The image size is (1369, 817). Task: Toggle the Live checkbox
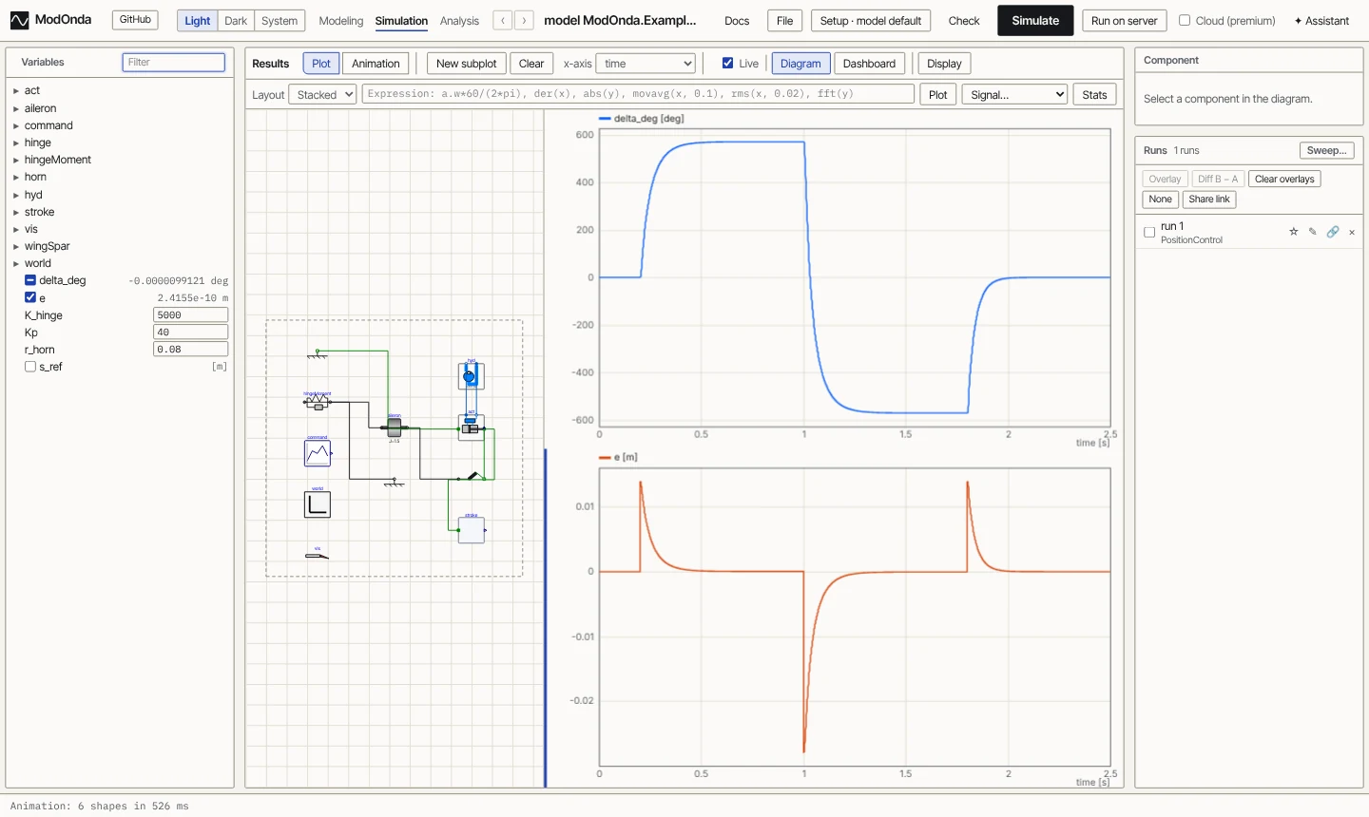[x=727, y=64]
